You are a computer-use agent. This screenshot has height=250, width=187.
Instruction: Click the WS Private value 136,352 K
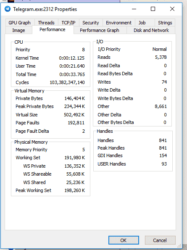(x=75, y=166)
